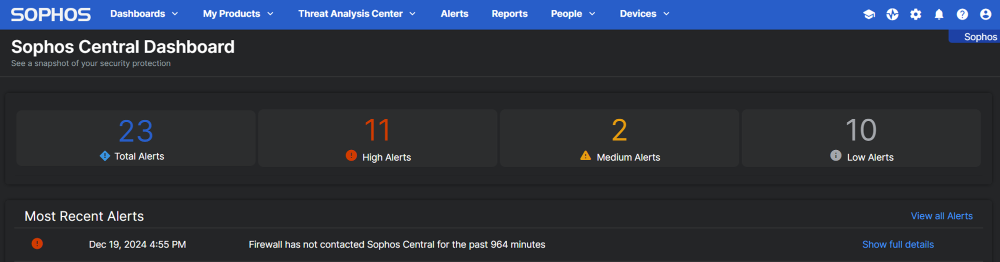This screenshot has width=1000, height=262.
Task: Open settings gear icon
Action: click(915, 14)
